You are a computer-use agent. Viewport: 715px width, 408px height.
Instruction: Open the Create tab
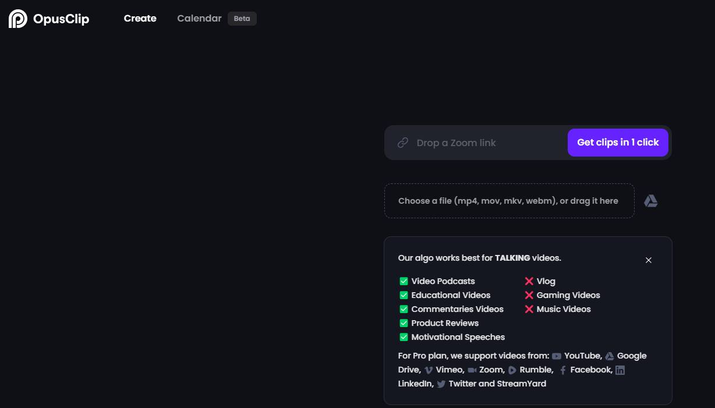[x=140, y=19]
